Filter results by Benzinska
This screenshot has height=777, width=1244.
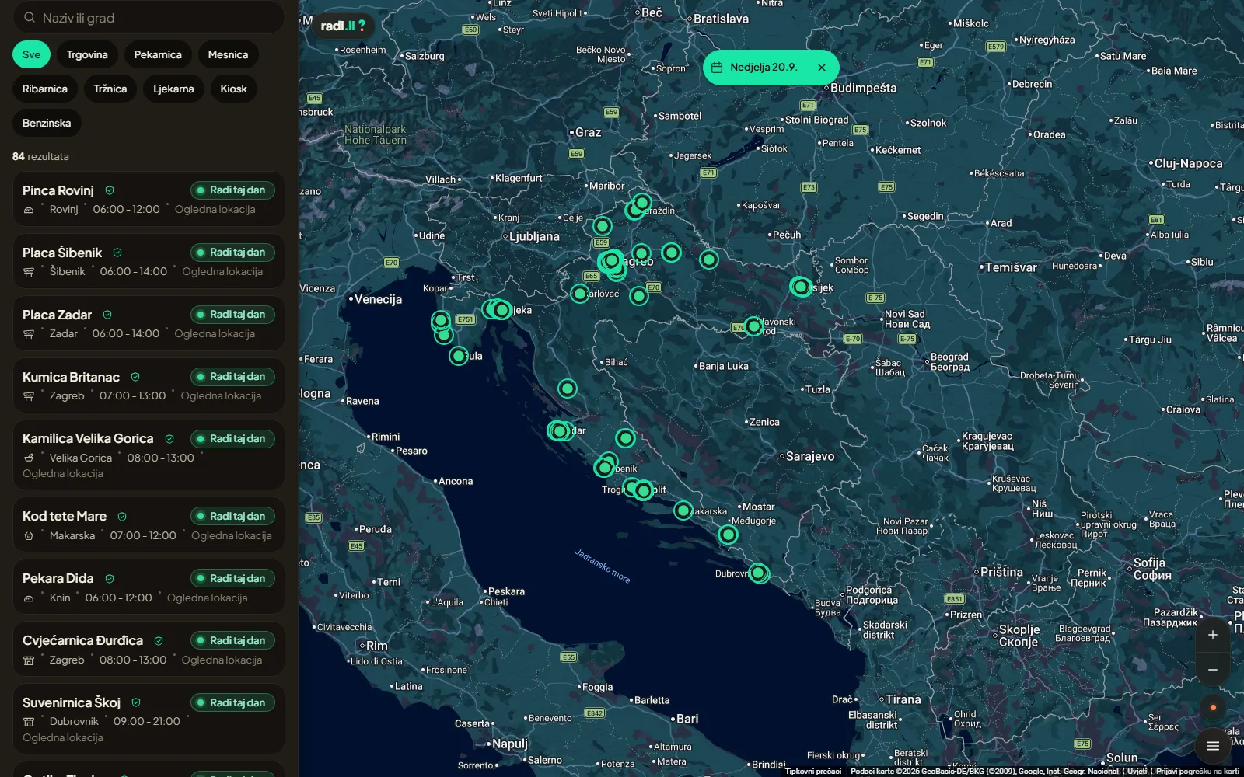(x=47, y=123)
